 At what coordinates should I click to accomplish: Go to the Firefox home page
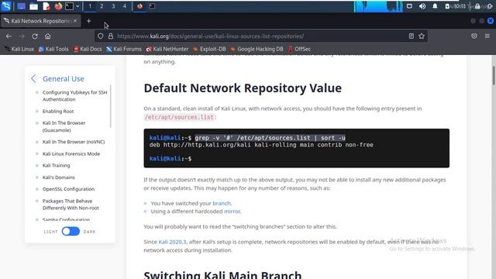tap(47, 36)
